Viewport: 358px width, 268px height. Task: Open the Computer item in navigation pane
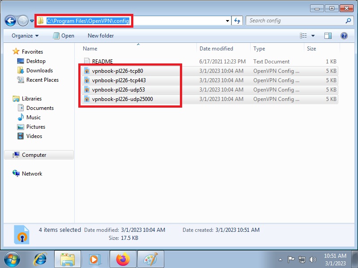tap(34, 155)
